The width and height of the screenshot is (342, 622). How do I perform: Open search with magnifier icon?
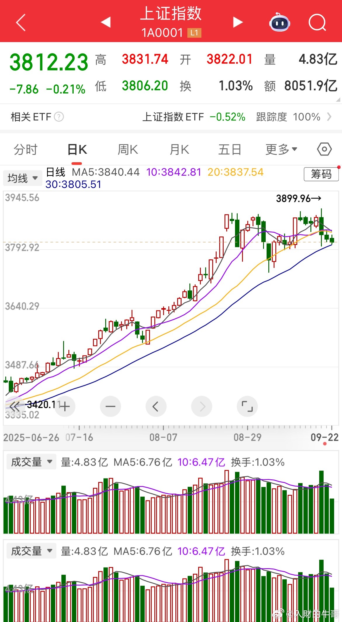click(x=317, y=22)
